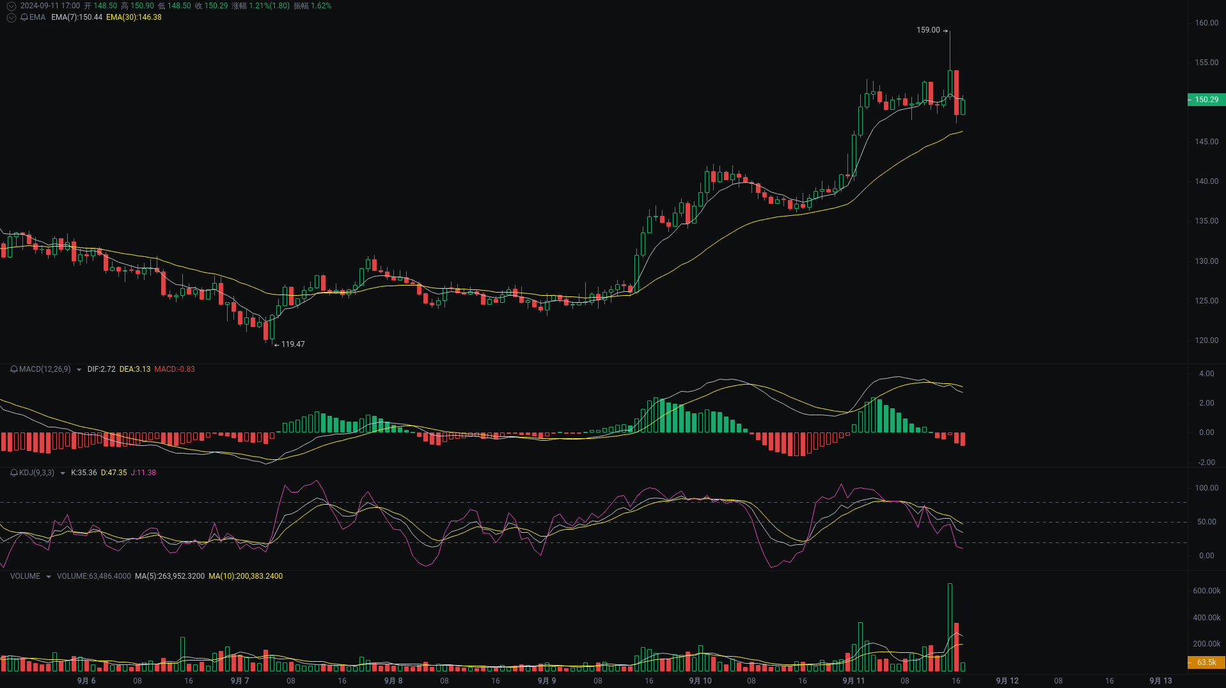Click the close price 150.29 in header
The width and height of the screenshot is (1226, 688).
click(216, 6)
